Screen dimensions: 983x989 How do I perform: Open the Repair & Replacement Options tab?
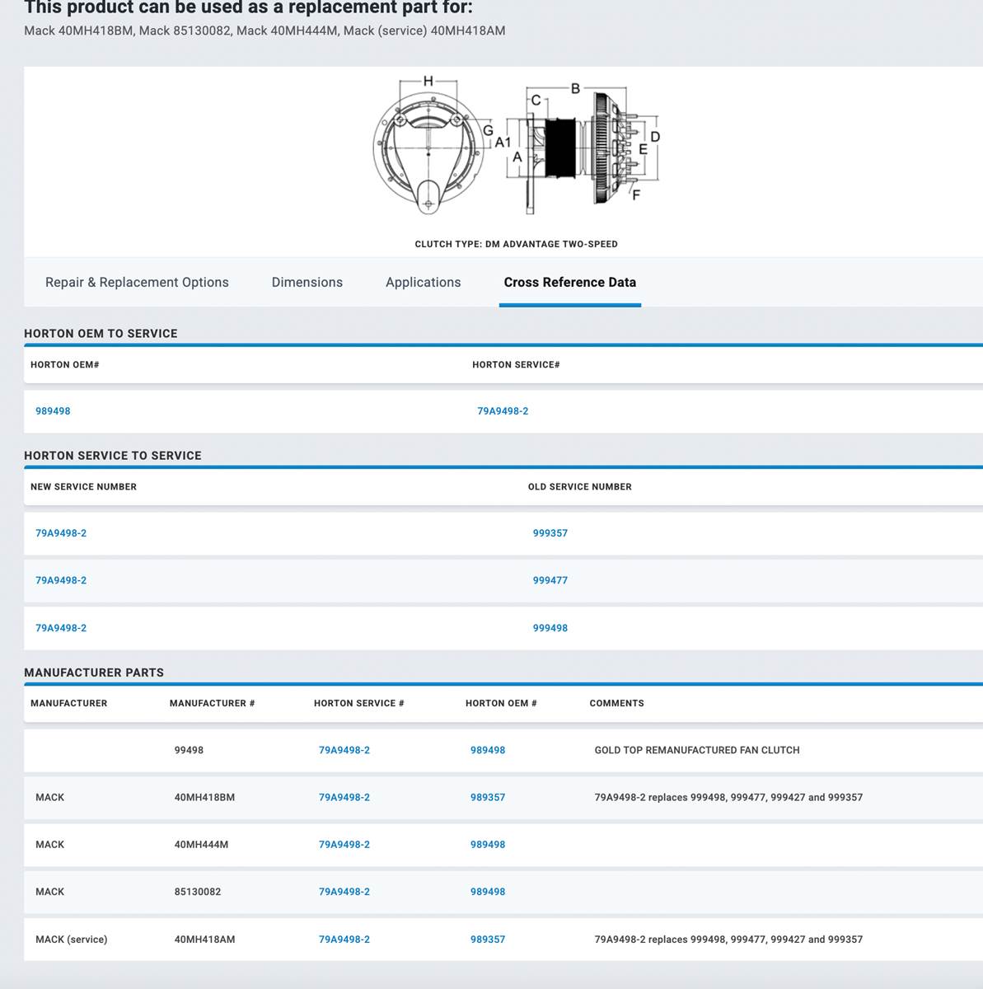click(137, 282)
